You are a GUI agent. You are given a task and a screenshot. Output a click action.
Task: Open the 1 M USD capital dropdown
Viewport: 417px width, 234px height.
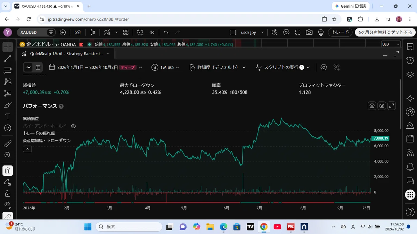[x=166, y=67]
